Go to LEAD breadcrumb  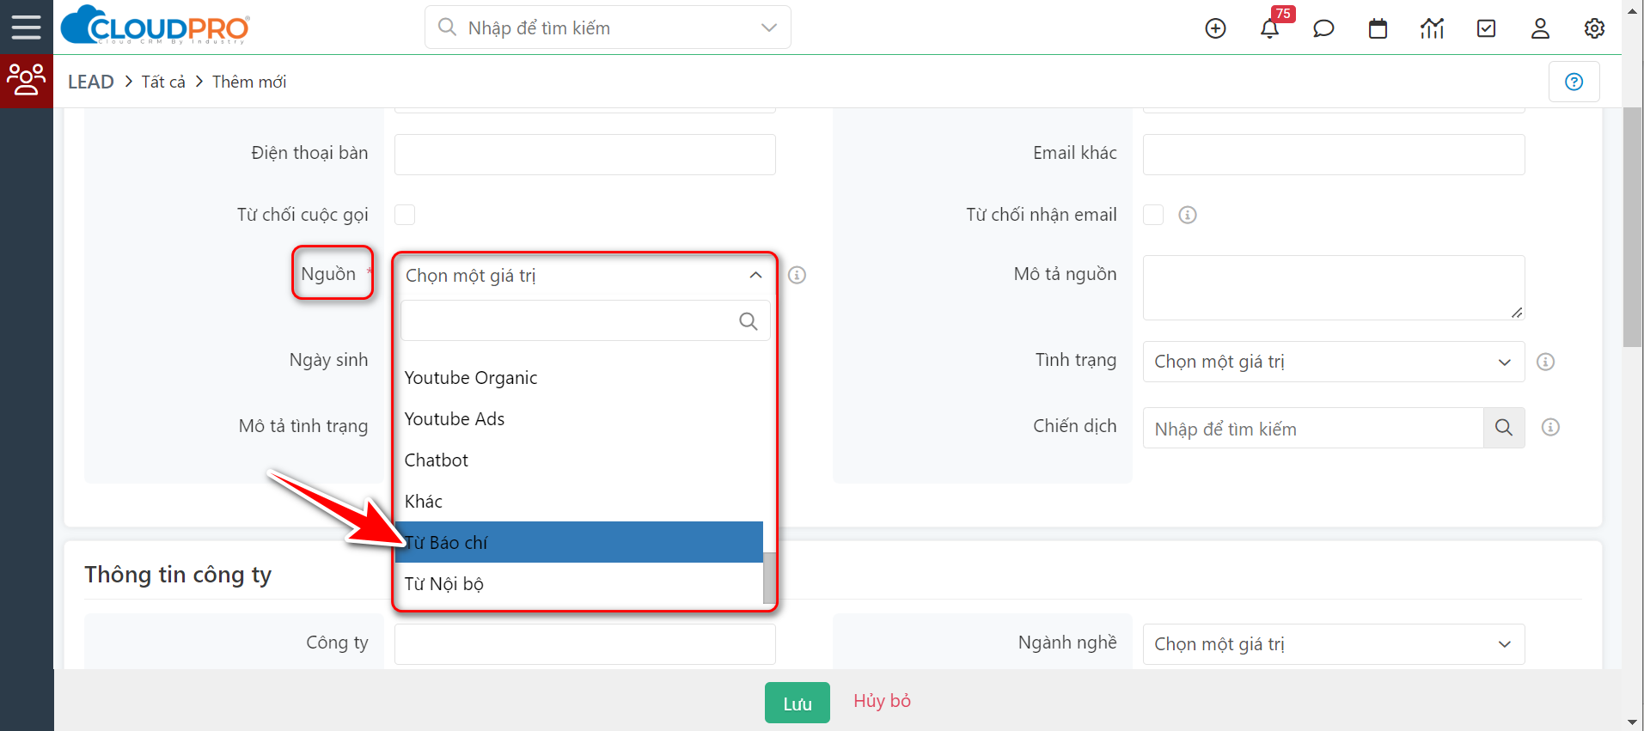click(91, 82)
